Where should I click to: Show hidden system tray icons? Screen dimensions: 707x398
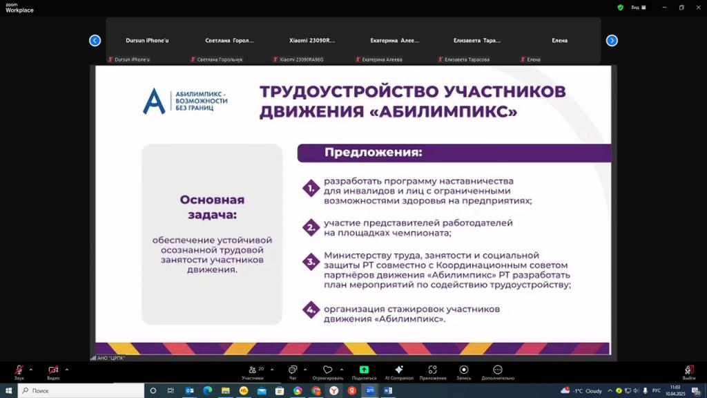pyautogui.click(x=610, y=391)
